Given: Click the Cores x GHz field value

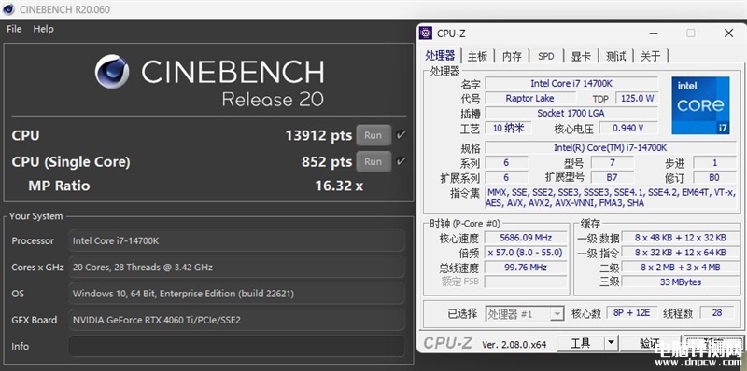Looking at the screenshot, I should point(237,268).
